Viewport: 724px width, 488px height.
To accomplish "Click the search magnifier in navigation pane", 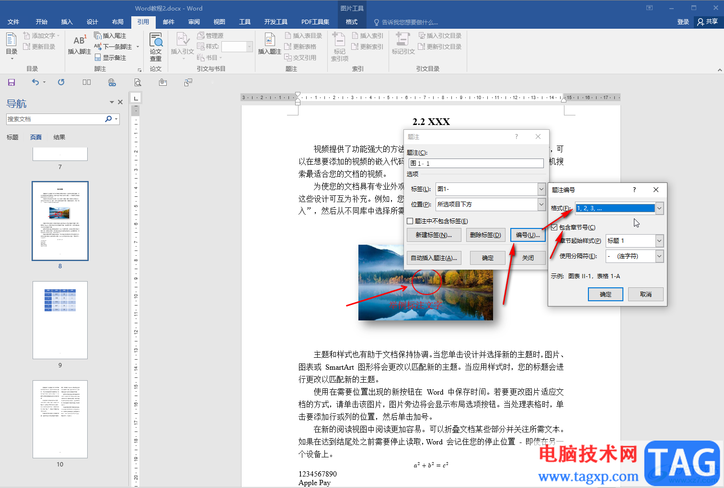I will point(109,119).
